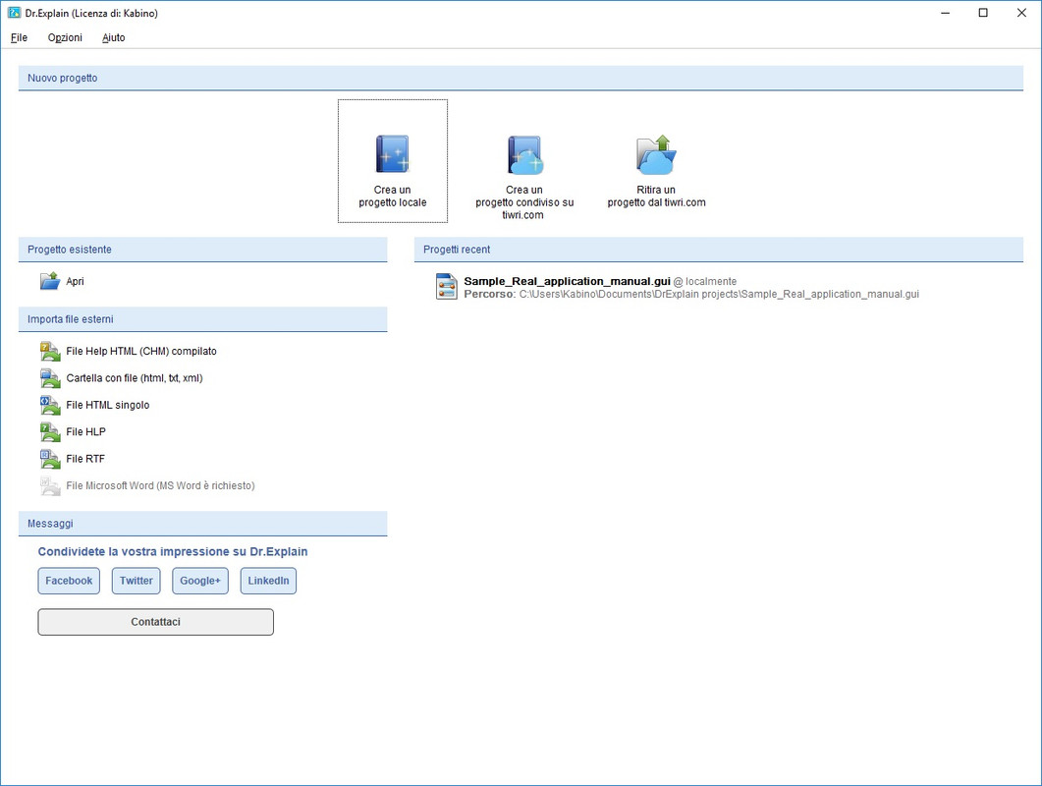This screenshot has height=786, width=1042.
Task: Click the 'Progetto esistente' section header
Action: [x=202, y=250]
